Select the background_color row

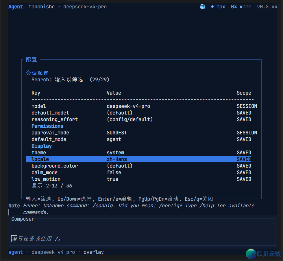pyautogui.click(x=141, y=166)
